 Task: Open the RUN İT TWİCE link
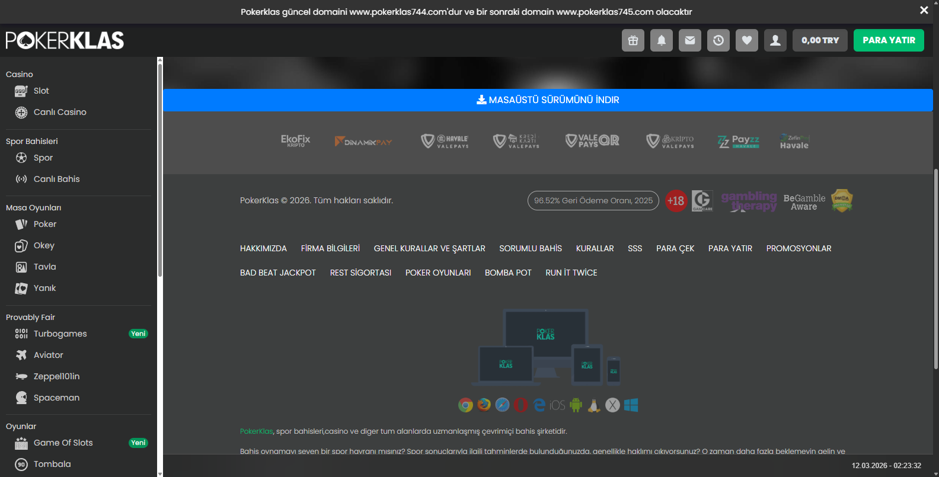571,273
